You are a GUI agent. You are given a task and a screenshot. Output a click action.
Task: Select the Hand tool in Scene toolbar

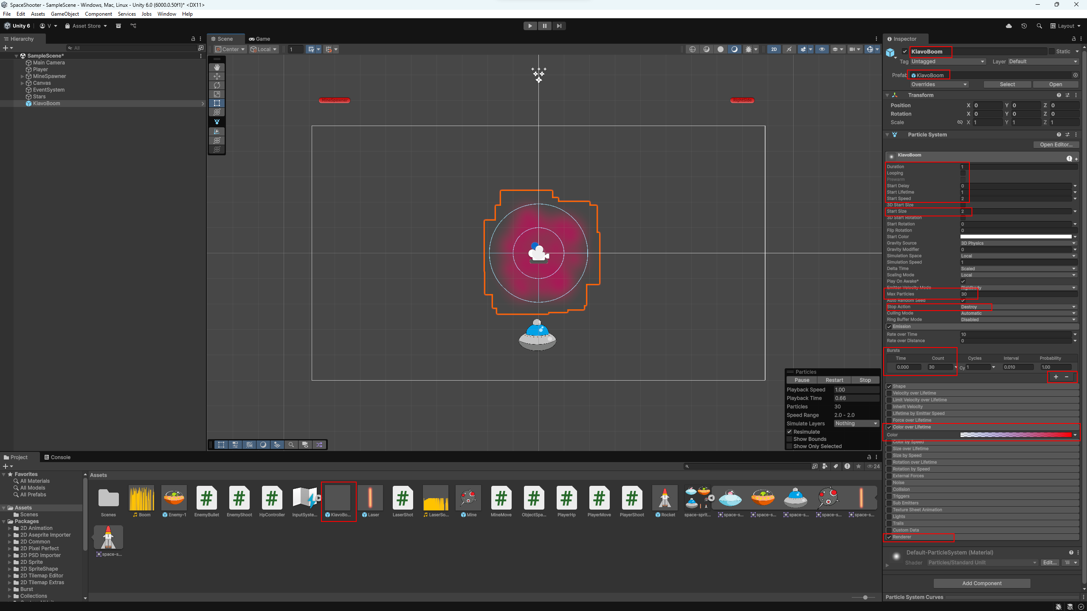(217, 67)
